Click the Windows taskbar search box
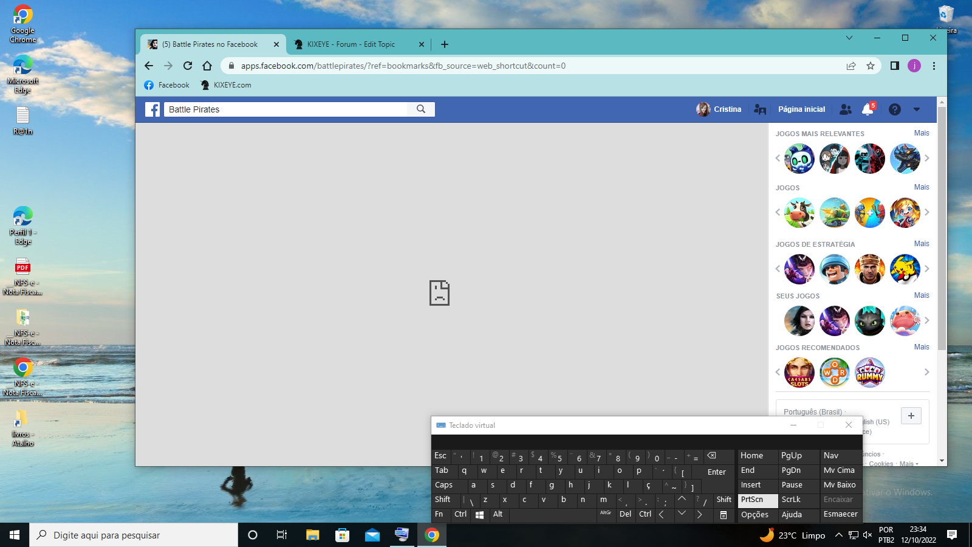 point(134,535)
